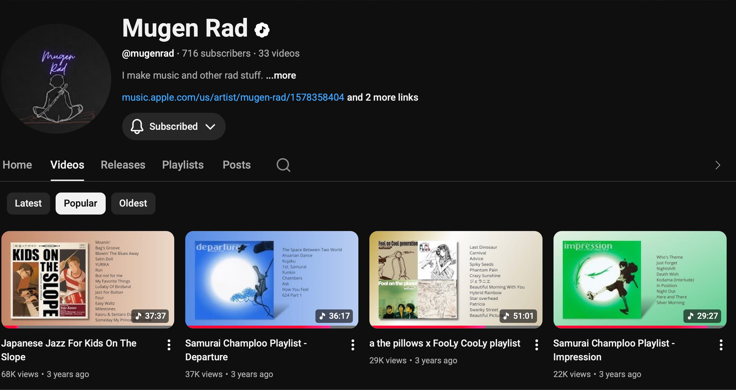
Task: Click the official artist music note badge
Action: (262, 29)
